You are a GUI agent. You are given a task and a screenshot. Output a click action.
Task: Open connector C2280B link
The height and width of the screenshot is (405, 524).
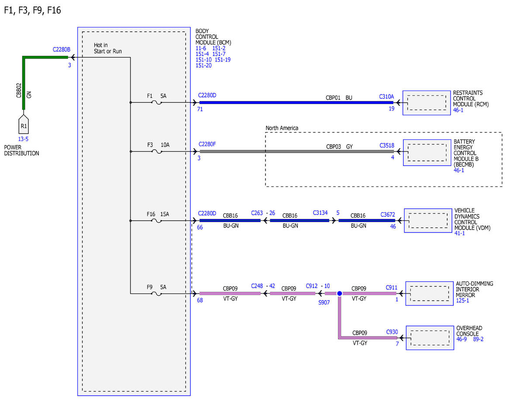tap(61, 49)
